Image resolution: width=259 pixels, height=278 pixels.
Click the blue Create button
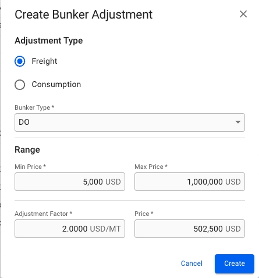(x=235, y=263)
